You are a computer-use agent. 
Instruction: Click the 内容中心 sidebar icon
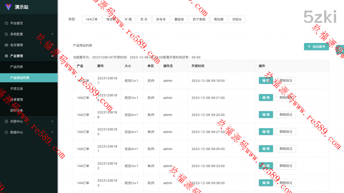coord(6,122)
